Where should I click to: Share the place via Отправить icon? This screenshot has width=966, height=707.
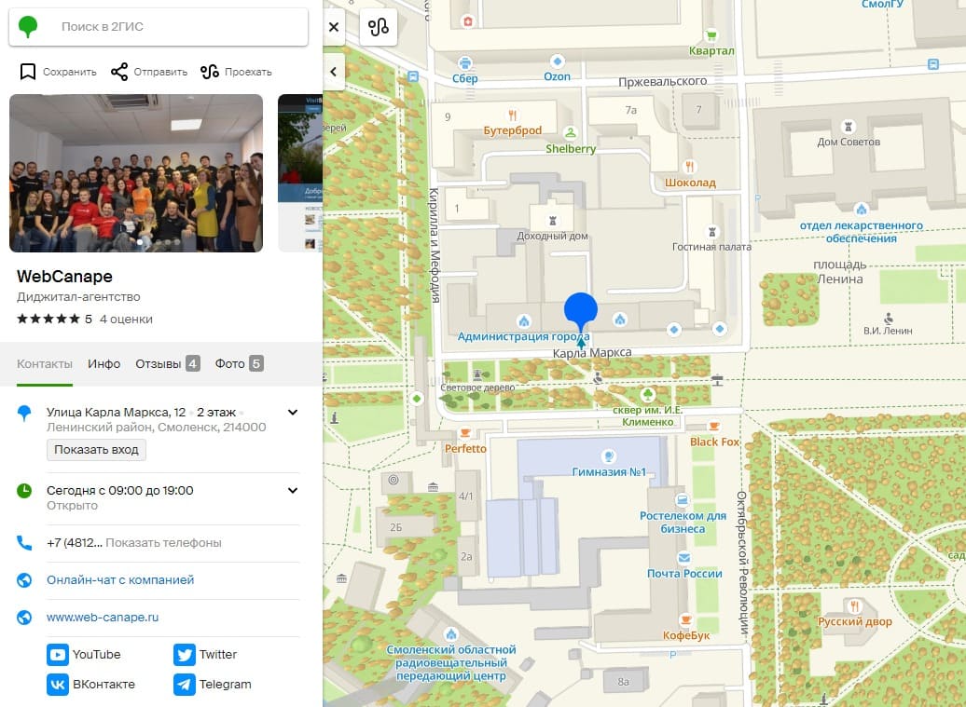pos(119,72)
